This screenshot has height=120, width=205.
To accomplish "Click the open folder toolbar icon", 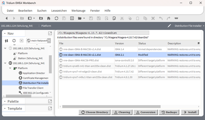I will point(80,18).
